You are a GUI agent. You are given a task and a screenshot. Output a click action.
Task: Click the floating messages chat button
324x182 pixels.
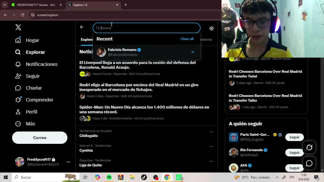pos(309,164)
